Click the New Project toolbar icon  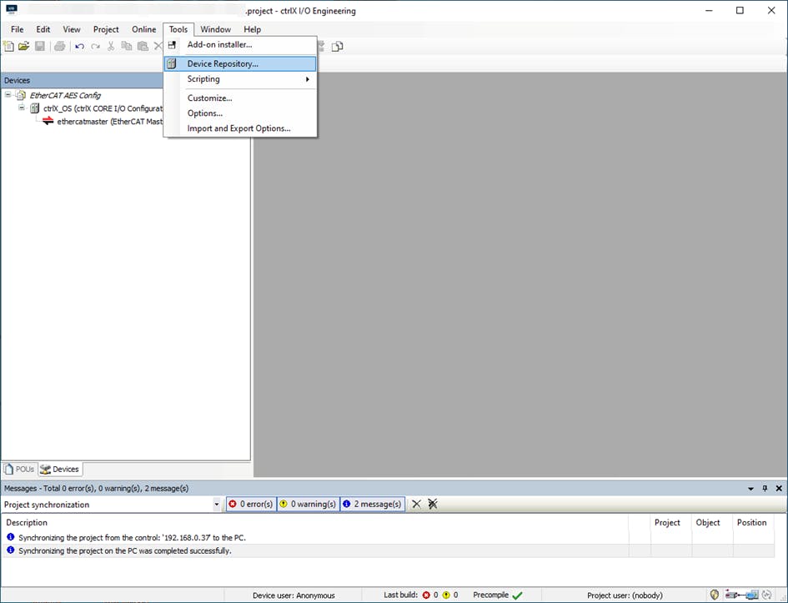tap(8, 46)
